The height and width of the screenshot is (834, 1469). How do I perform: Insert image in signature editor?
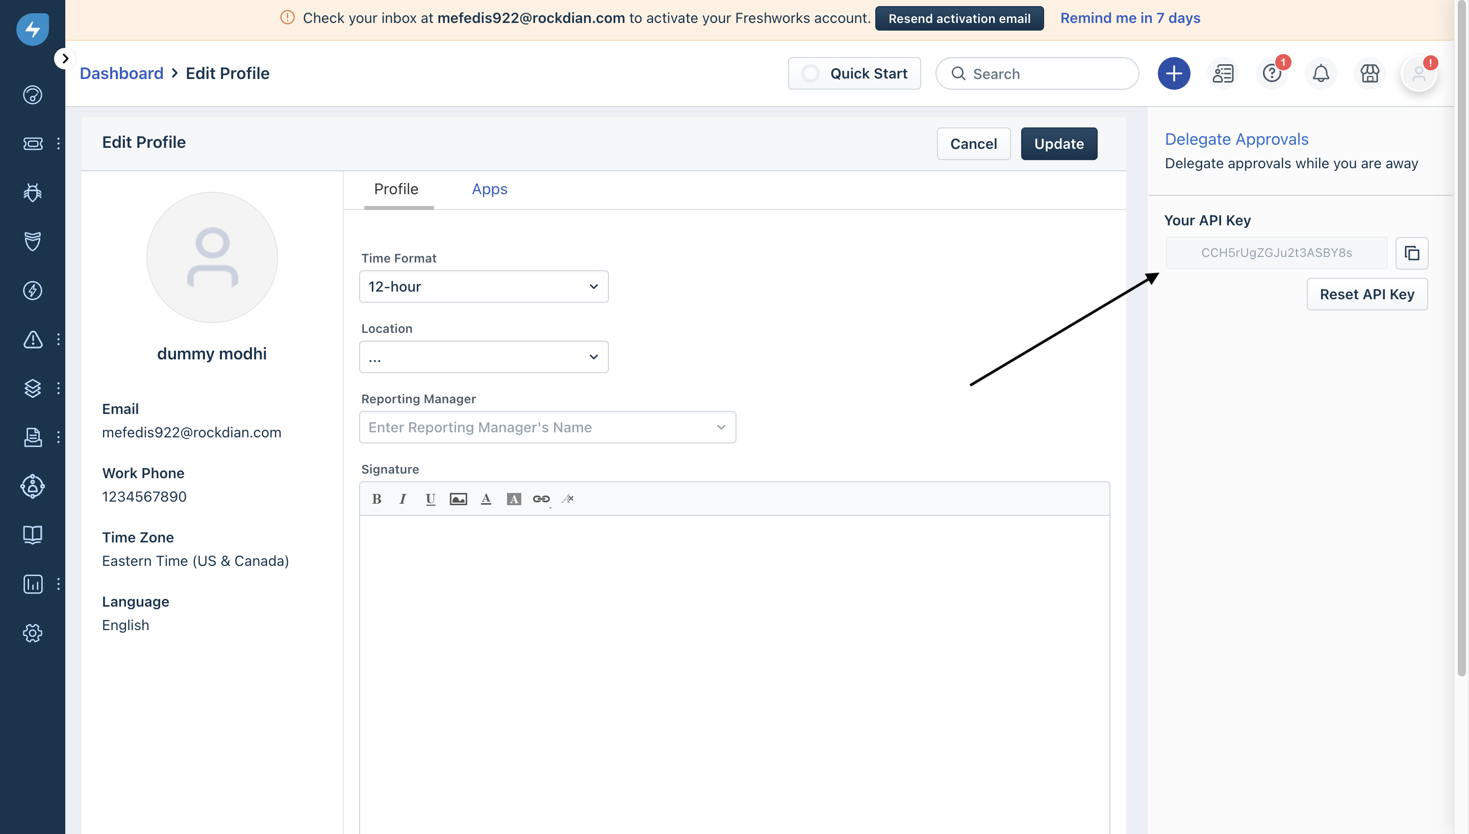click(458, 499)
